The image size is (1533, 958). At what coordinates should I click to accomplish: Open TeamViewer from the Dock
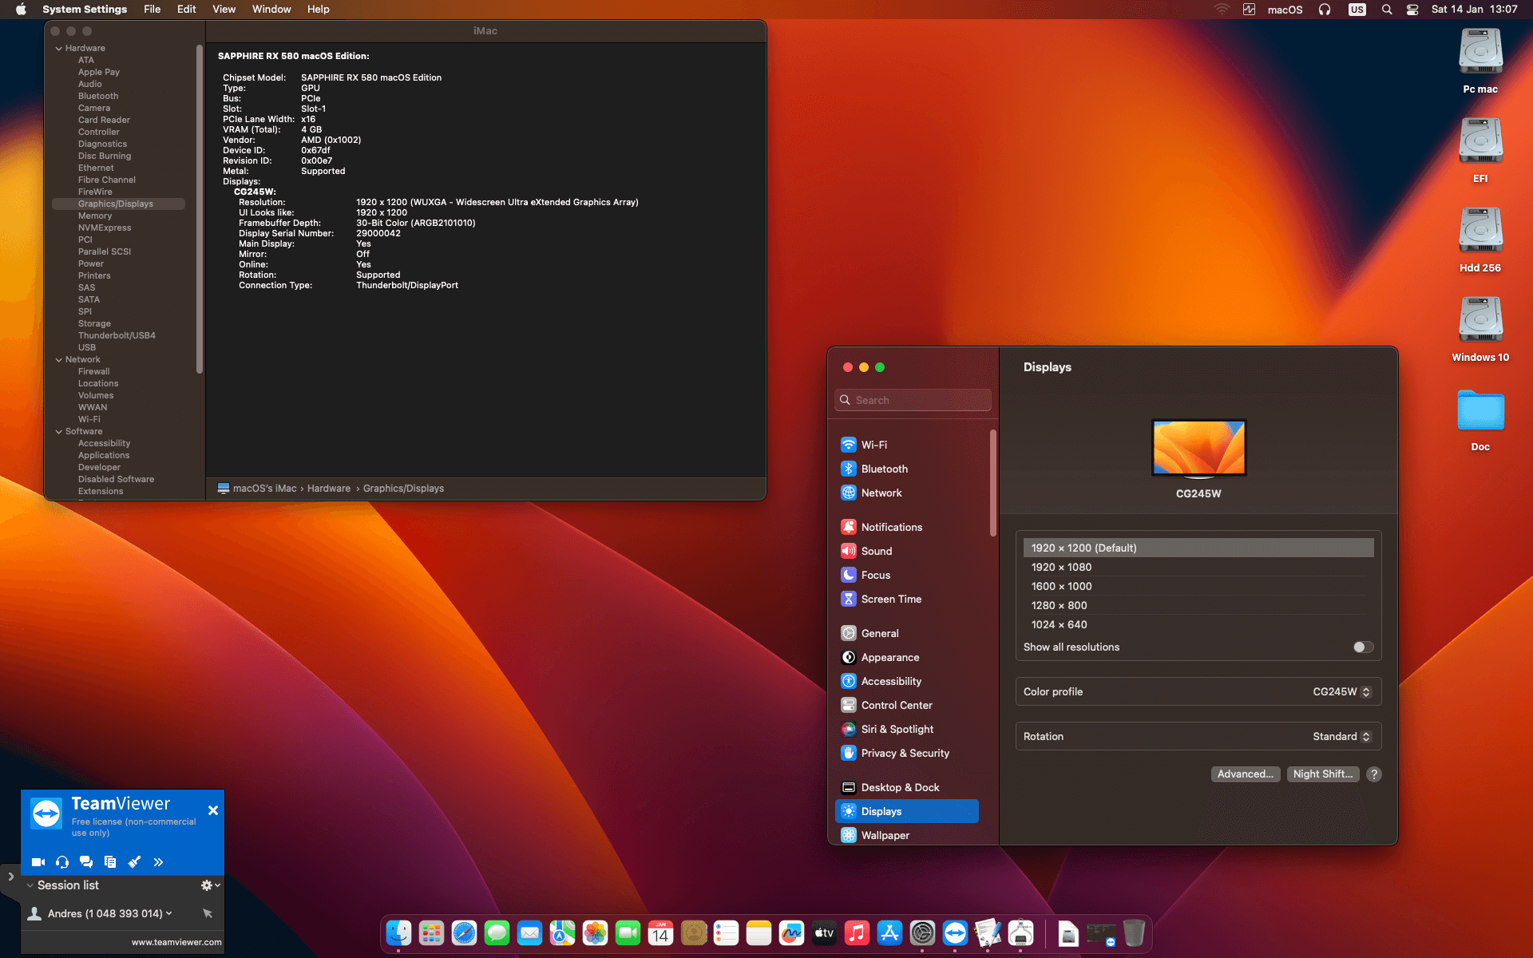(955, 932)
